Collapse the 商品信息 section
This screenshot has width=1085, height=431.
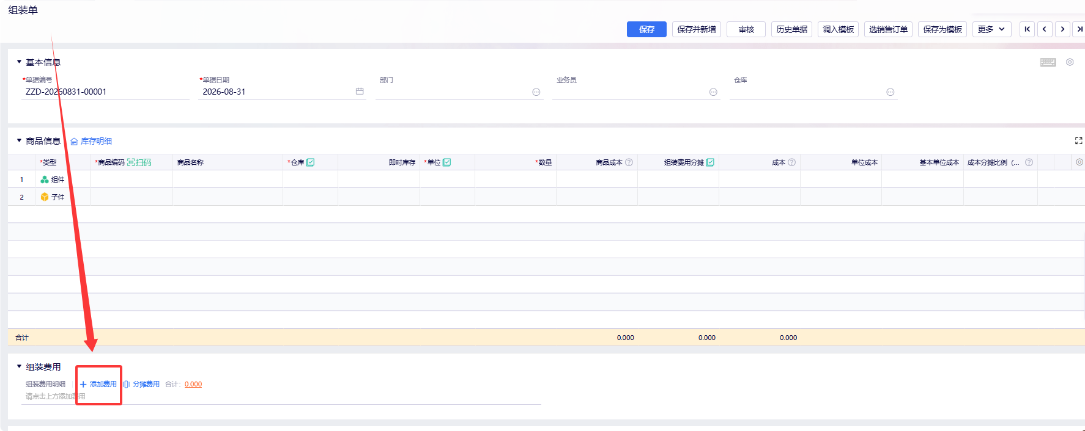click(19, 140)
